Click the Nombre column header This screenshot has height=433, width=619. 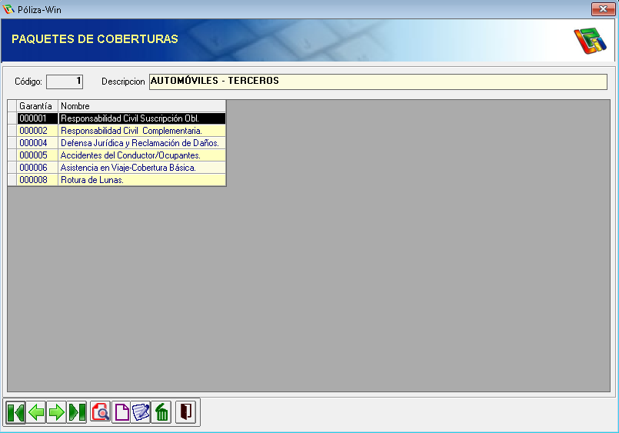click(x=142, y=106)
